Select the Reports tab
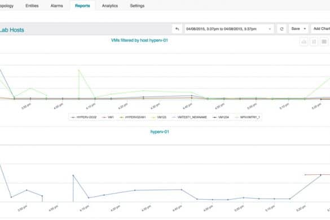The image size is (330, 220). click(82, 6)
